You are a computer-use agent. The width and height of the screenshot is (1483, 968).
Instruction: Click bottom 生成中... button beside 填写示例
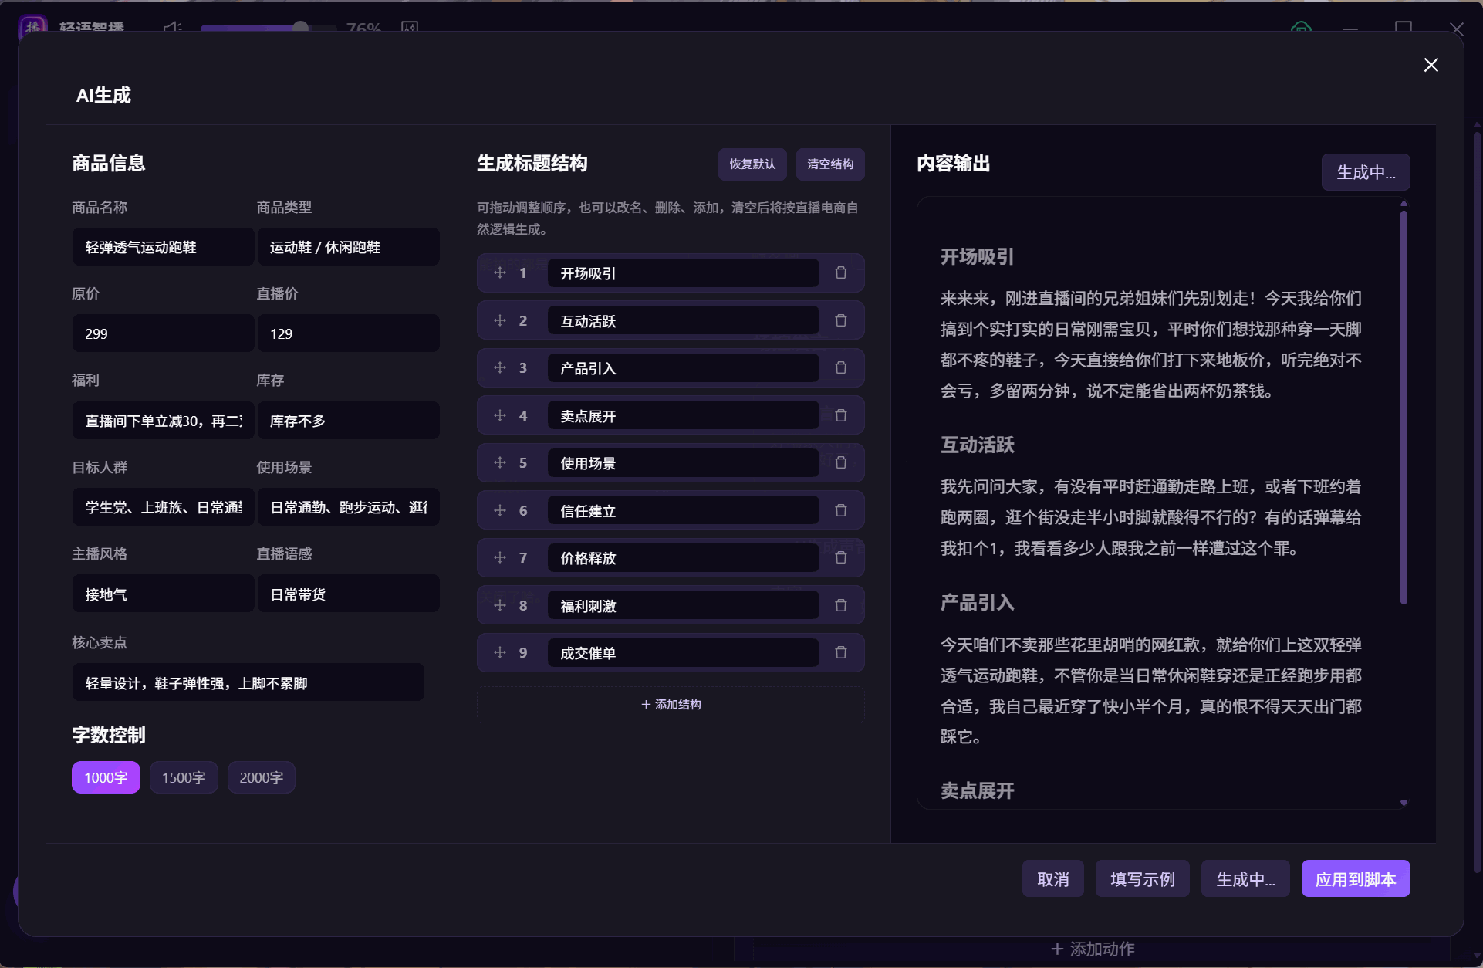tap(1245, 878)
